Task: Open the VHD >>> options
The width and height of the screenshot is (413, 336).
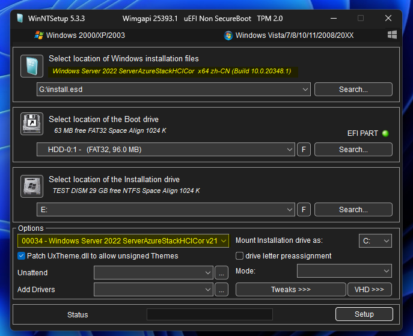Action: pos(370,290)
